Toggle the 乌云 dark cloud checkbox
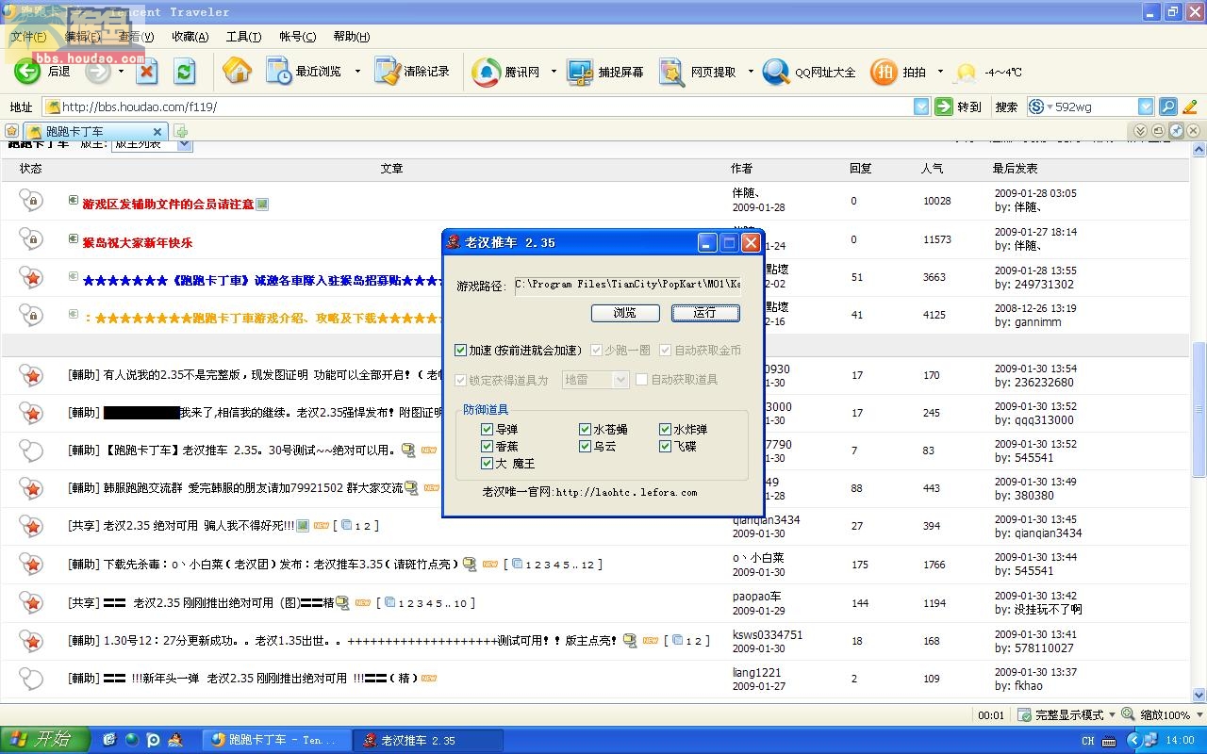Image resolution: width=1207 pixels, height=754 pixels. (585, 446)
